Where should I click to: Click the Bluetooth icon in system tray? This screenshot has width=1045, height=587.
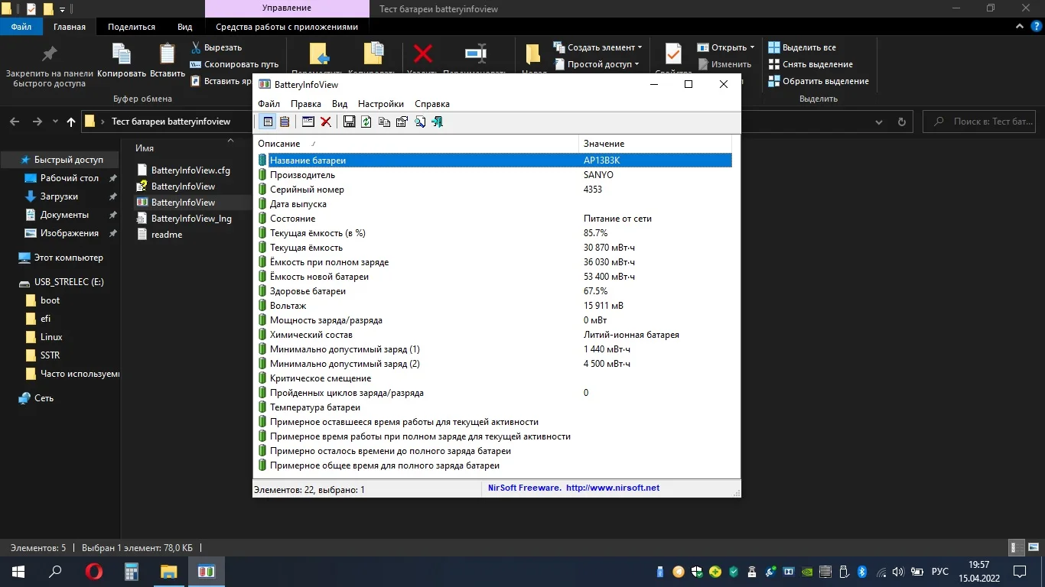click(x=861, y=572)
